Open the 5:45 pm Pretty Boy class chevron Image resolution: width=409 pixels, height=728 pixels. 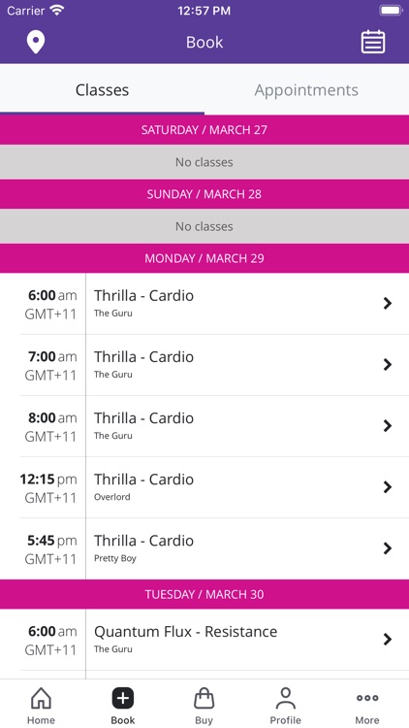(x=388, y=548)
